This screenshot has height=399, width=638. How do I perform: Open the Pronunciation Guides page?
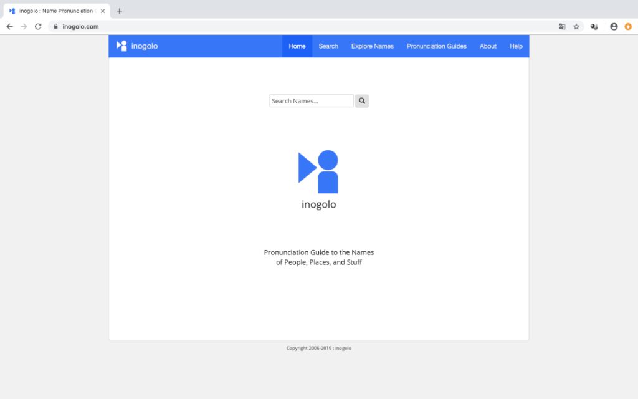tap(436, 46)
